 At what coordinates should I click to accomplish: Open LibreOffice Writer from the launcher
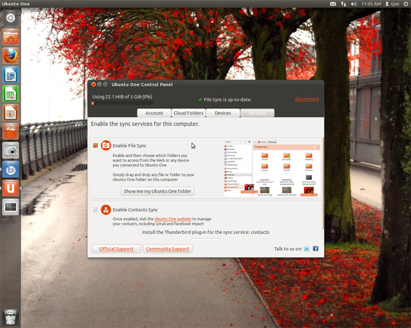10,75
